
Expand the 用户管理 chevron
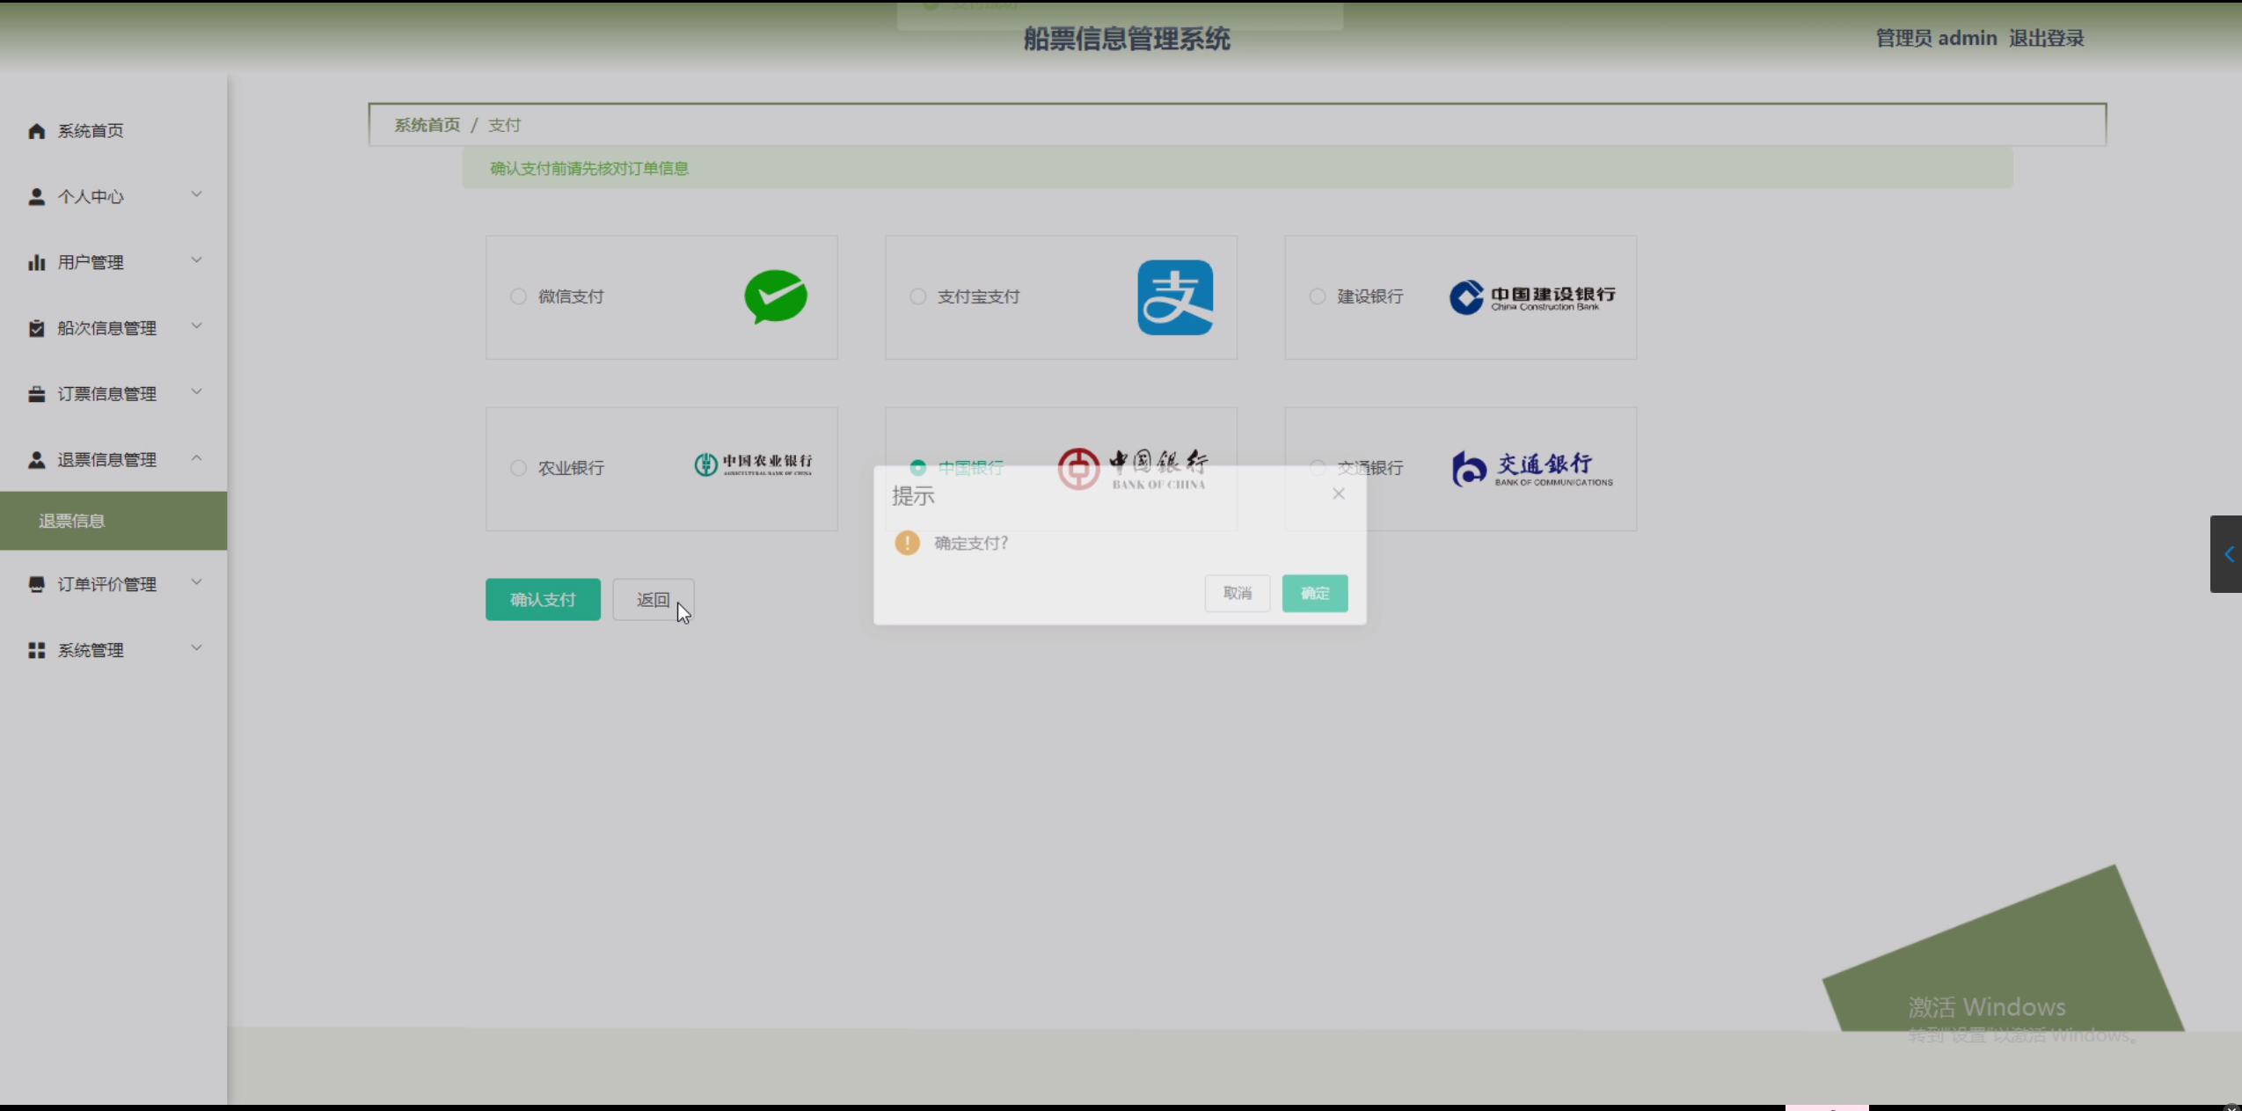point(196,260)
